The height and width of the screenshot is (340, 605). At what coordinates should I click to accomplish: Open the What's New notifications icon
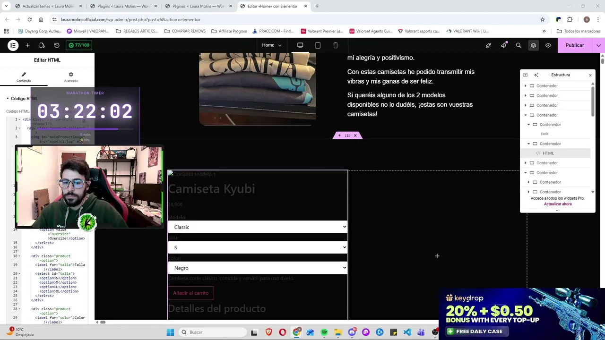[x=504, y=45]
